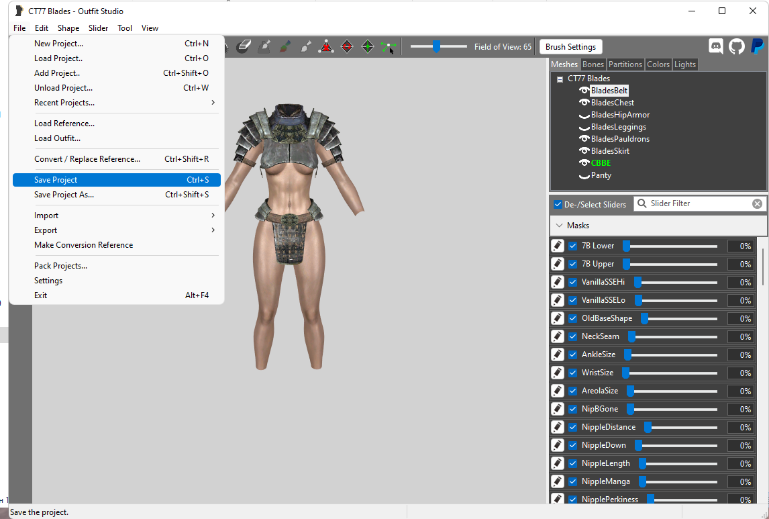Collapse the CT77 Blades tree node

[560, 79]
